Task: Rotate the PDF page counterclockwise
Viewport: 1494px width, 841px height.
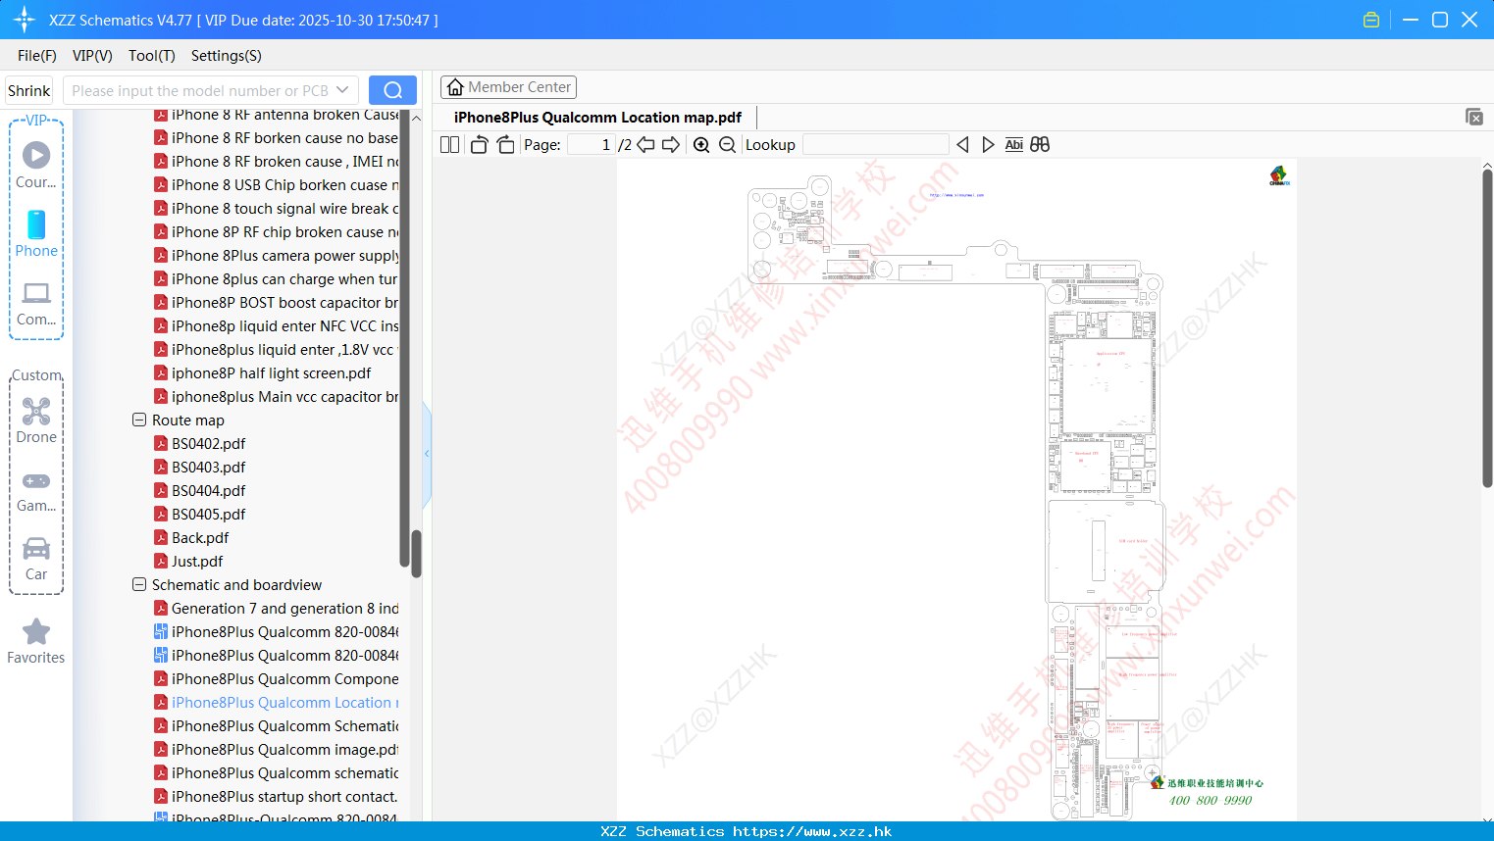Action: pyautogui.click(x=479, y=144)
